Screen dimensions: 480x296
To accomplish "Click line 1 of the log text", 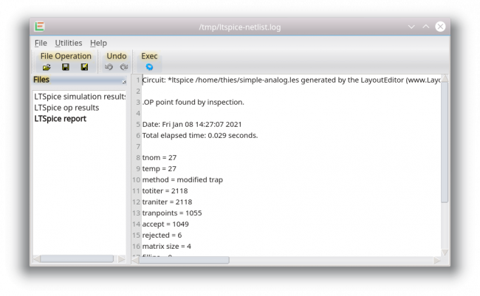I will [291, 80].
